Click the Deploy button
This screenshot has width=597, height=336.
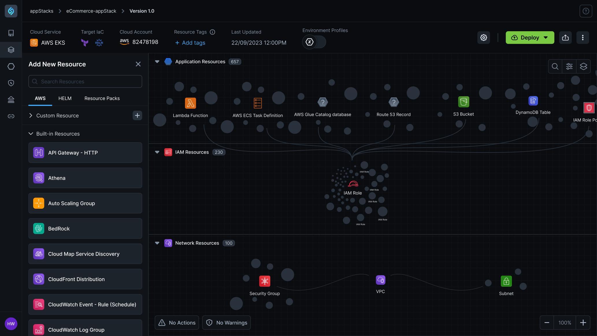pos(530,38)
